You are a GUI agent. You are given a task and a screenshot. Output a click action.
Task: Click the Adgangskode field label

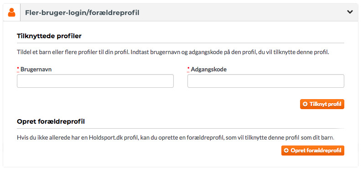click(208, 69)
